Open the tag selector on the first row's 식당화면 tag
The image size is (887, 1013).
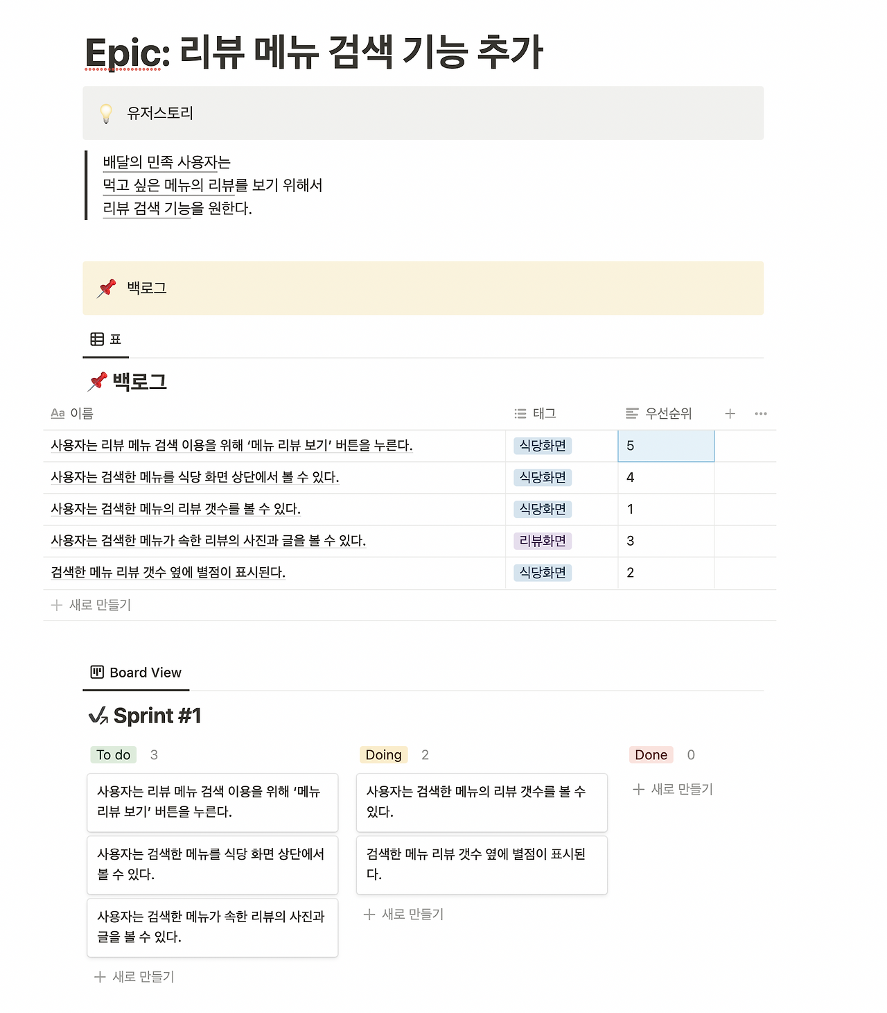(x=542, y=445)
